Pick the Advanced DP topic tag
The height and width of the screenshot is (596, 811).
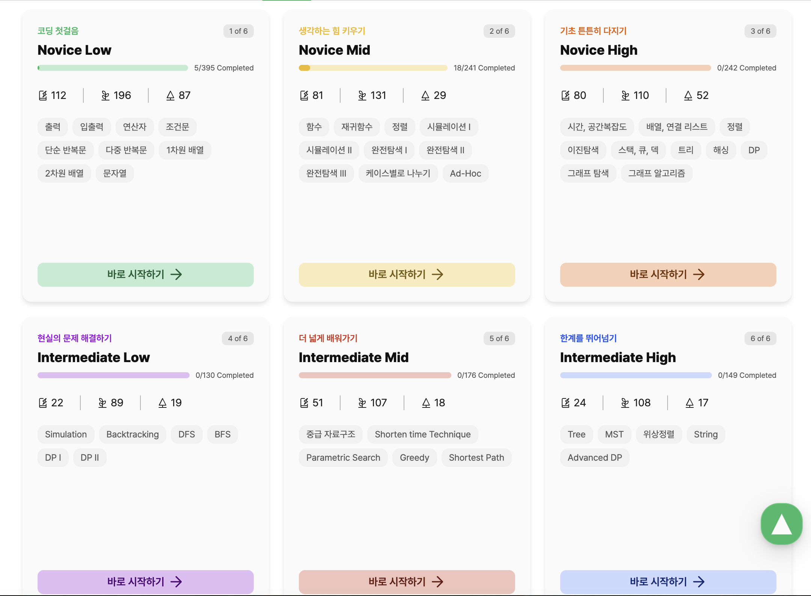pos(594,458)
